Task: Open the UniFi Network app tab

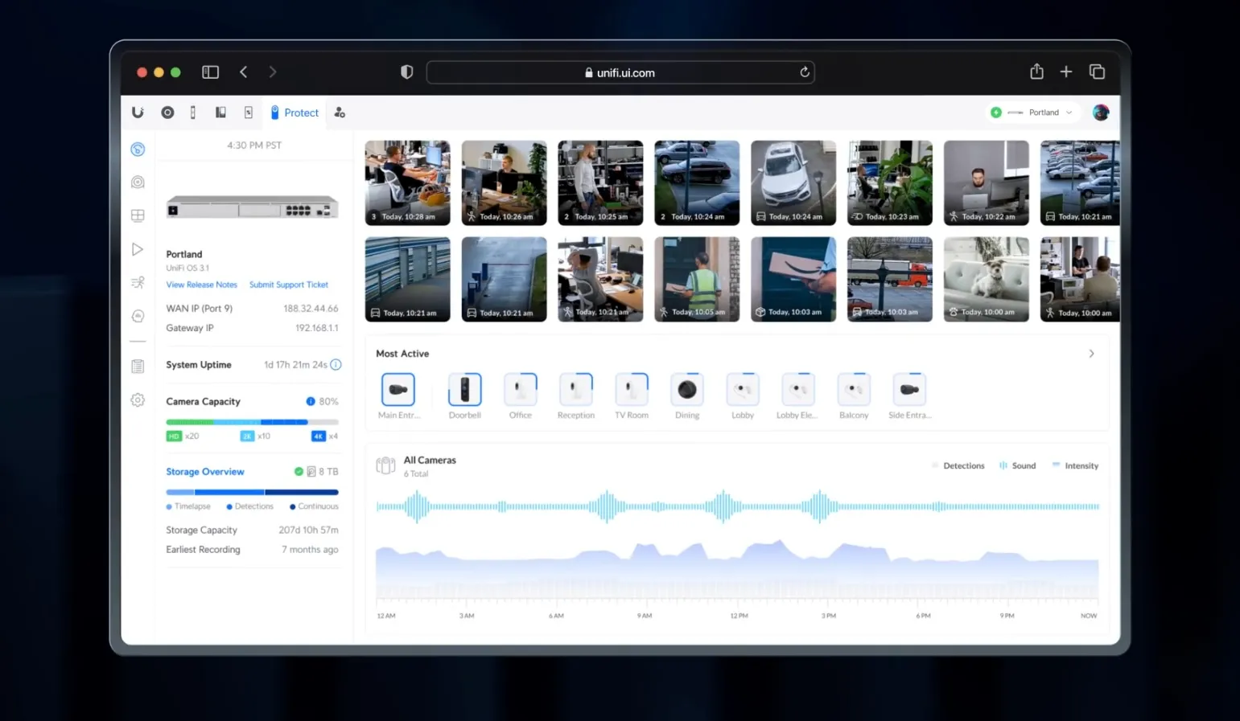Action: tap(167, 113)
